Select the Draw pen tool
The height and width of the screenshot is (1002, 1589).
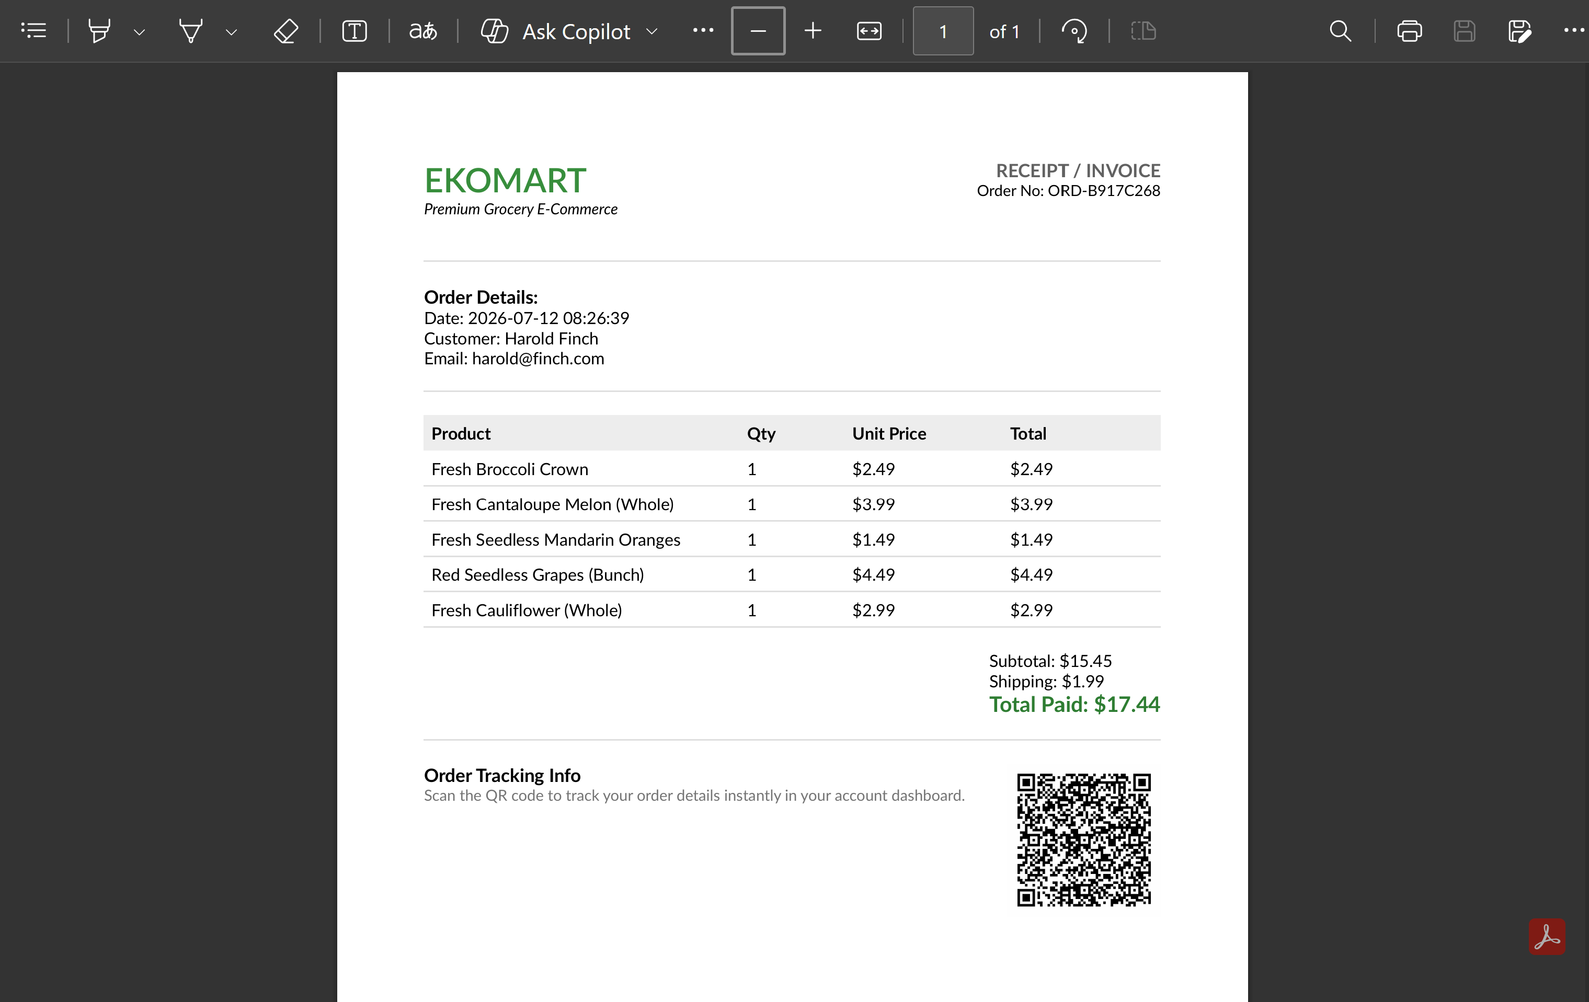191,31
